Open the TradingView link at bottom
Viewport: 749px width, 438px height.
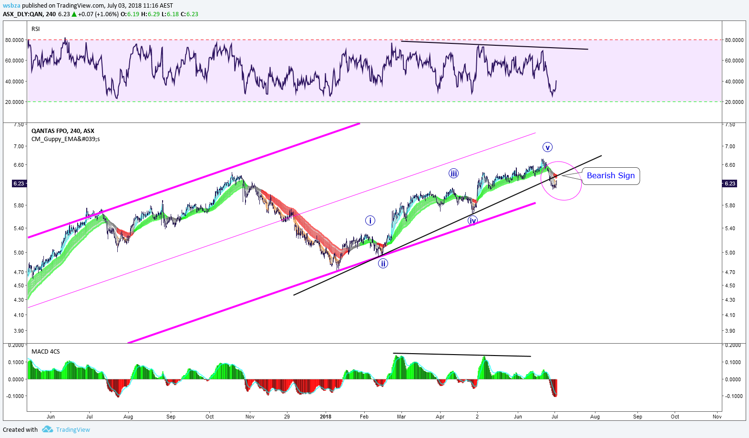(73, 430)
